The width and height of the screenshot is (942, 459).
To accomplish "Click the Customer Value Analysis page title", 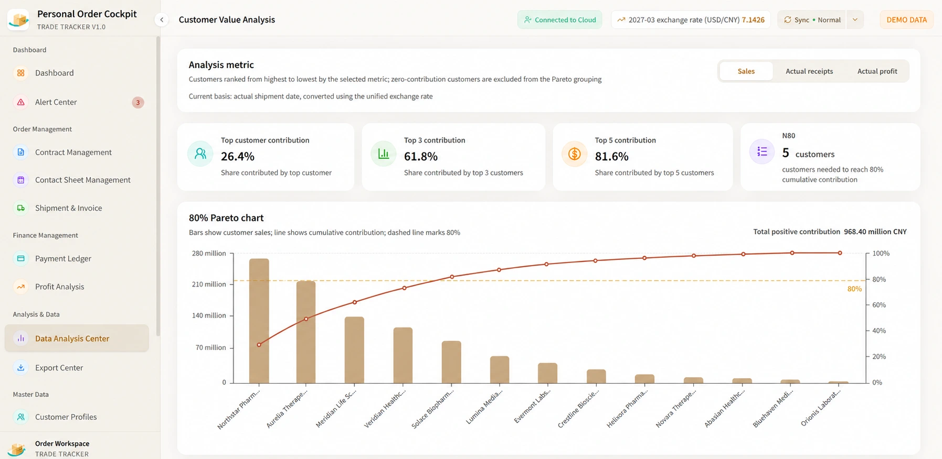I will tap(227, 19).
